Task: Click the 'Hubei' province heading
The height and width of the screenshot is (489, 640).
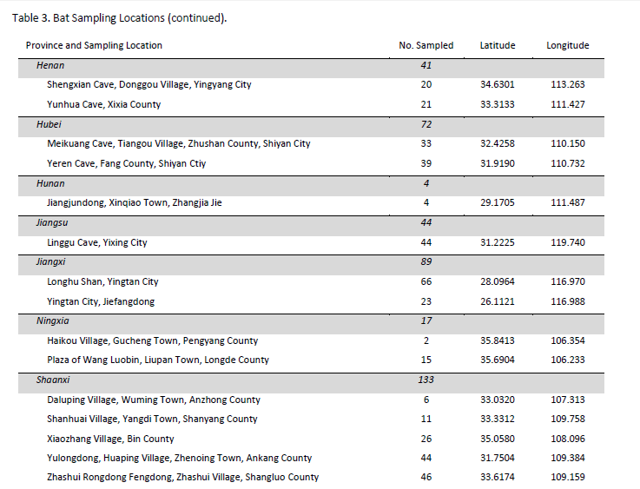Action: (x=49, y=124)
